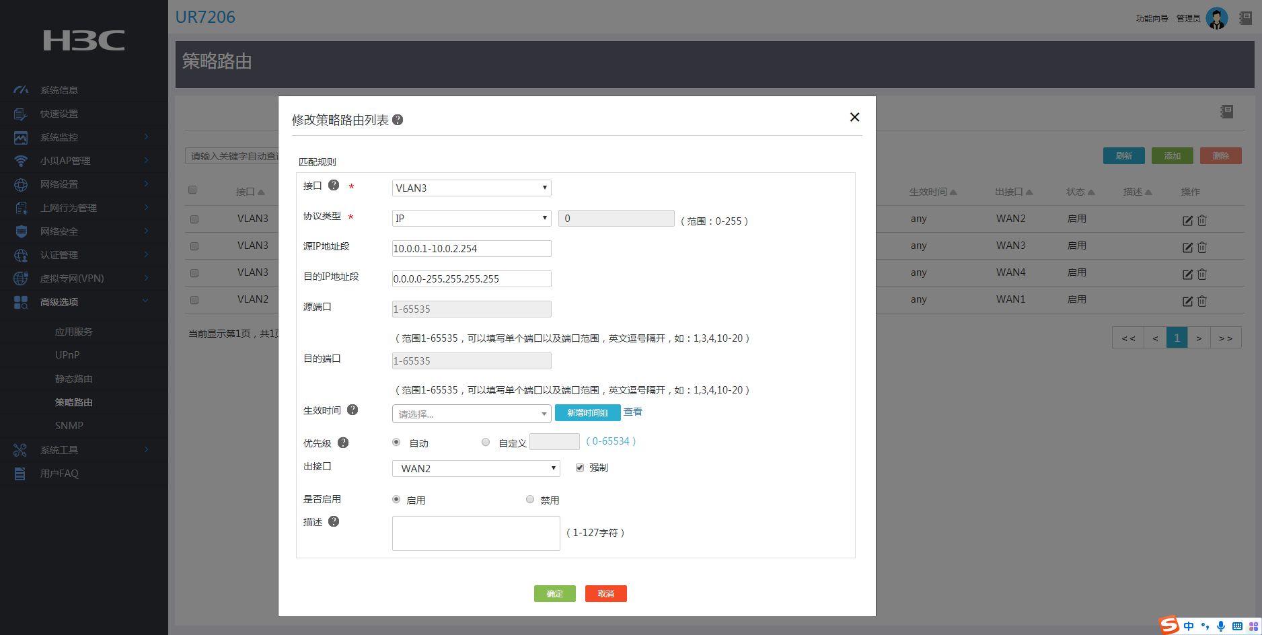The width and height of the screenshot is (1262, 635).
Task: Expand the 上网行为管理 menu chevron
Action: coord(146,207)
